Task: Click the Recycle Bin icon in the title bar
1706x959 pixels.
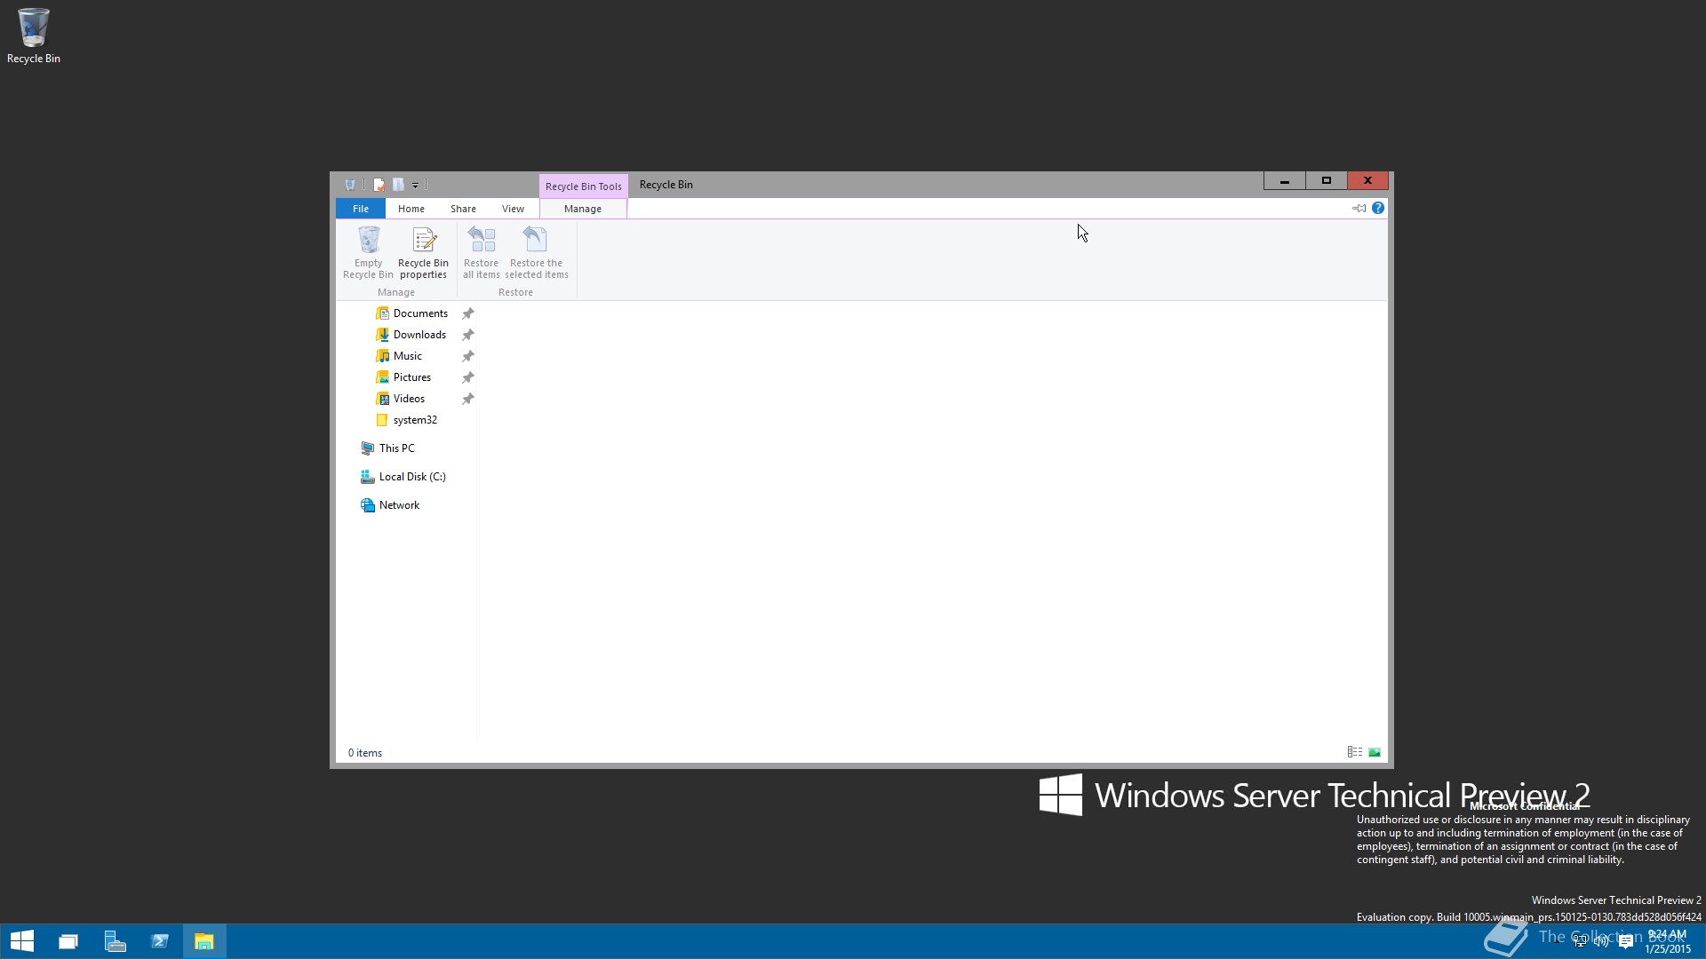Action: coord(350,185)
